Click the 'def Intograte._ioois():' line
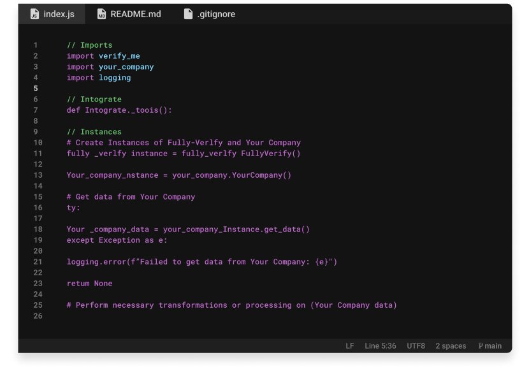The image size is (522, 369). point(119,110)
